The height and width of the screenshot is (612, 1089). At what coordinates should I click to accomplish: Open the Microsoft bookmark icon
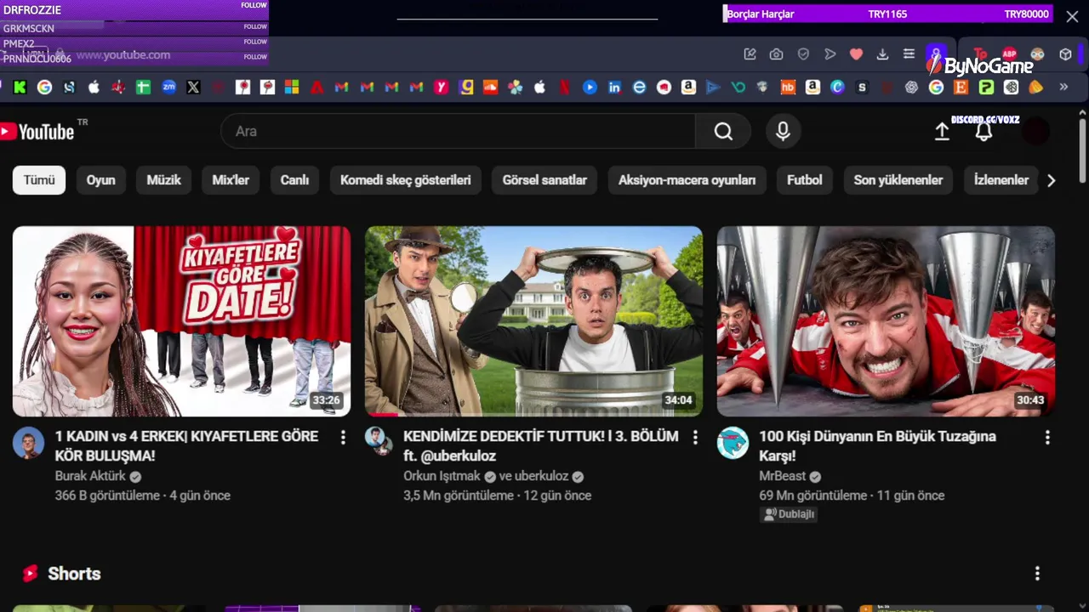click(x=292, y=87)
